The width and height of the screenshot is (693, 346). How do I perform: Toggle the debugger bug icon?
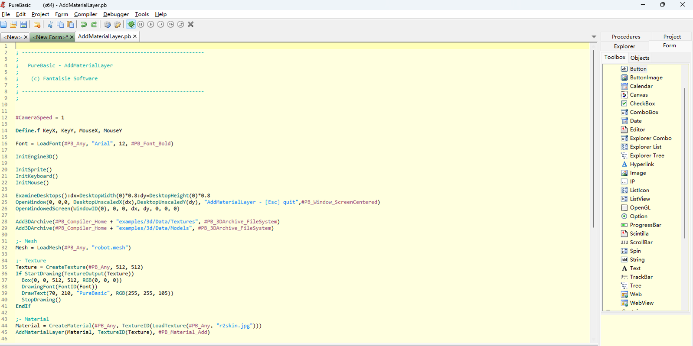(131, 25)
